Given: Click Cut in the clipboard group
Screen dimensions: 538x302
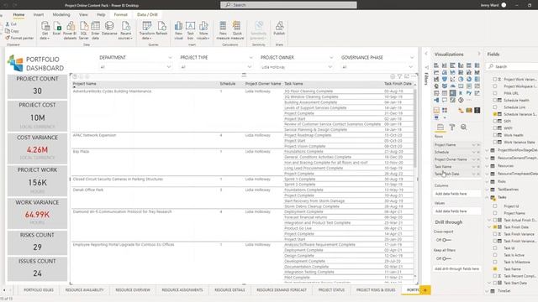Looking at the screenshot, I should (x=11, y=24).
